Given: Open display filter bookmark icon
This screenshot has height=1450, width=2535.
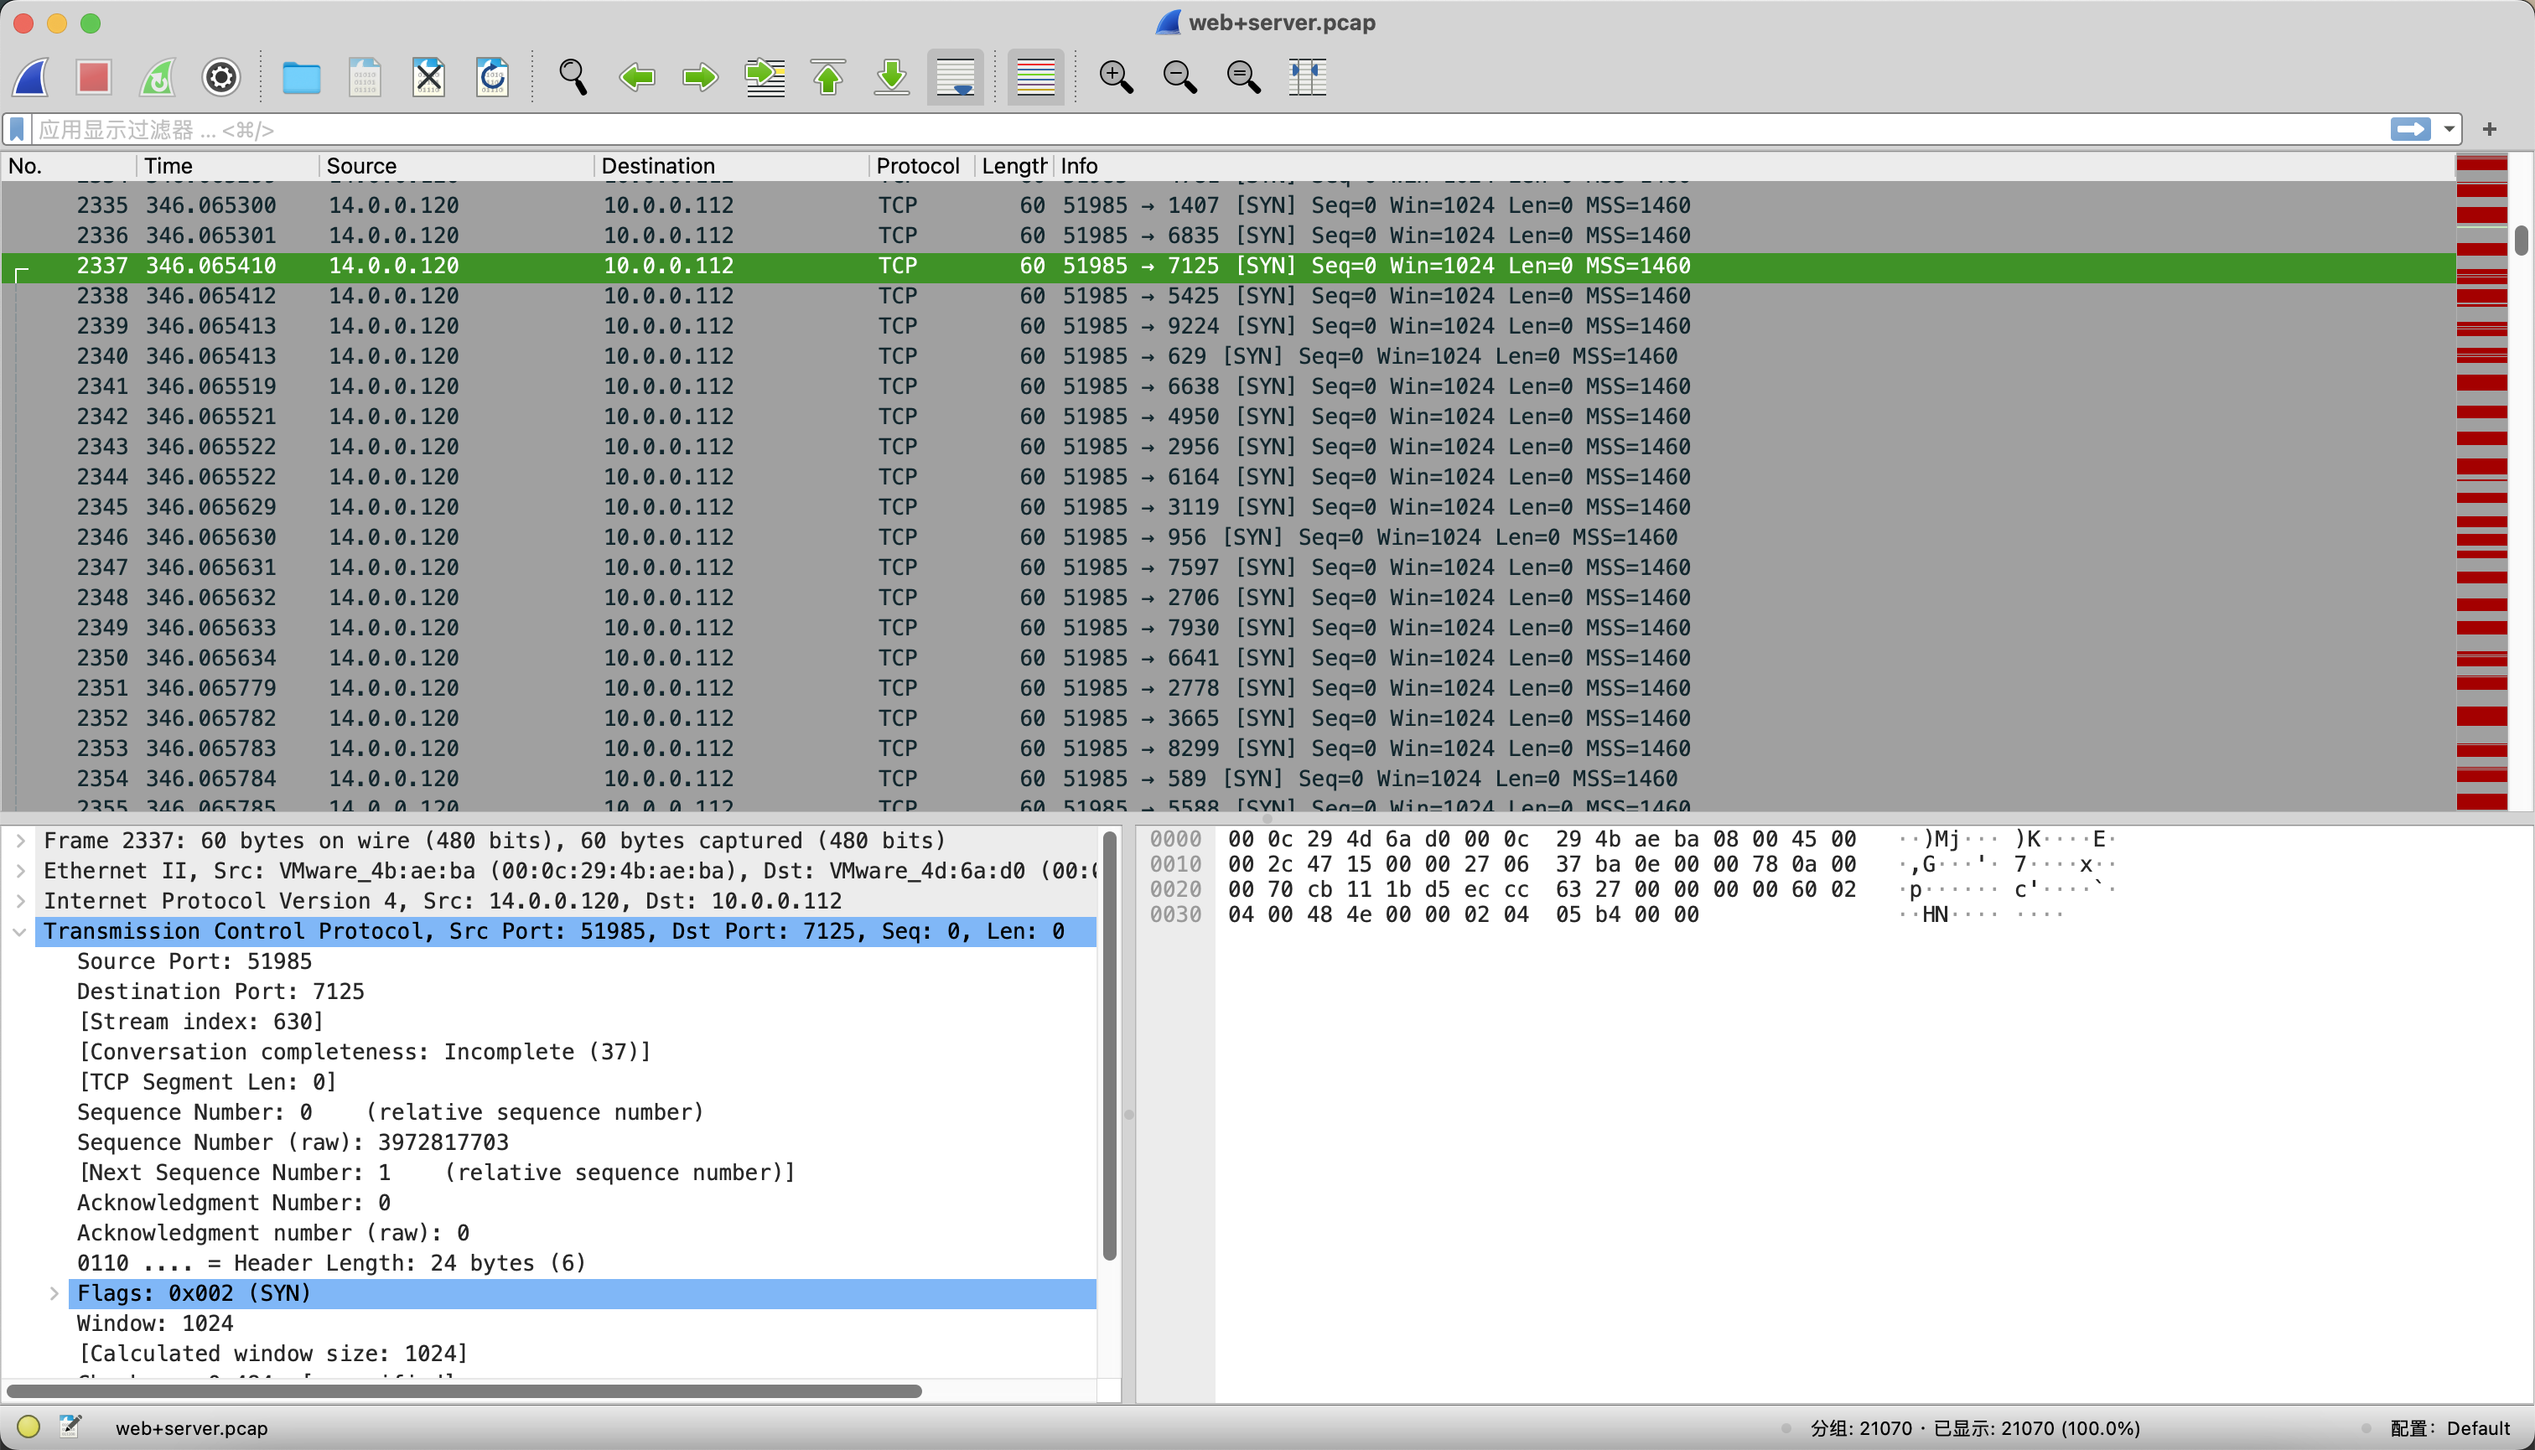Looking at the screenshot, I should pyautogui.click(x=17, y=129).
